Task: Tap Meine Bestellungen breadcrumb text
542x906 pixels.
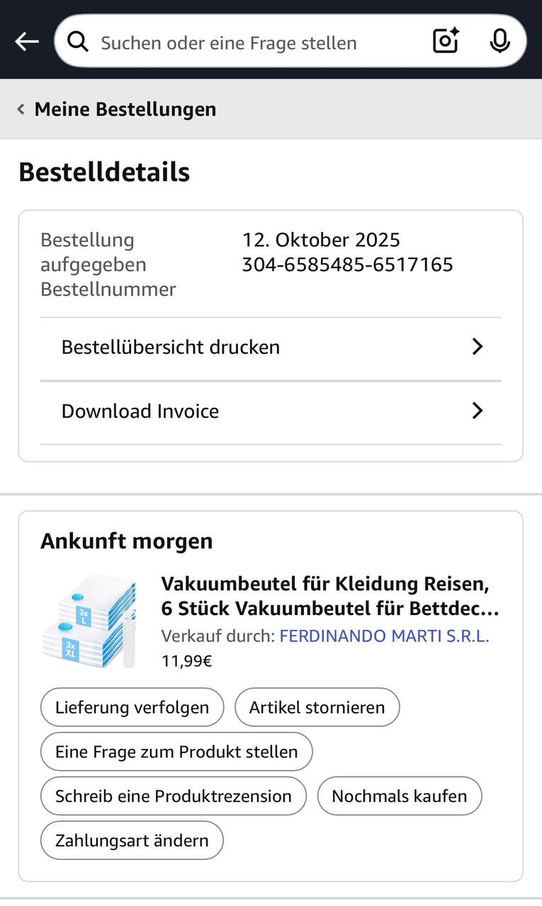Action: 125,109
